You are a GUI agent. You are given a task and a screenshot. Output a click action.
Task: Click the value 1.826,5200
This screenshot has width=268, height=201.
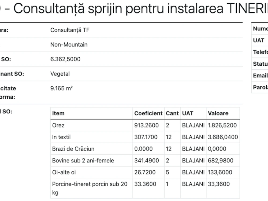[222, 125]
